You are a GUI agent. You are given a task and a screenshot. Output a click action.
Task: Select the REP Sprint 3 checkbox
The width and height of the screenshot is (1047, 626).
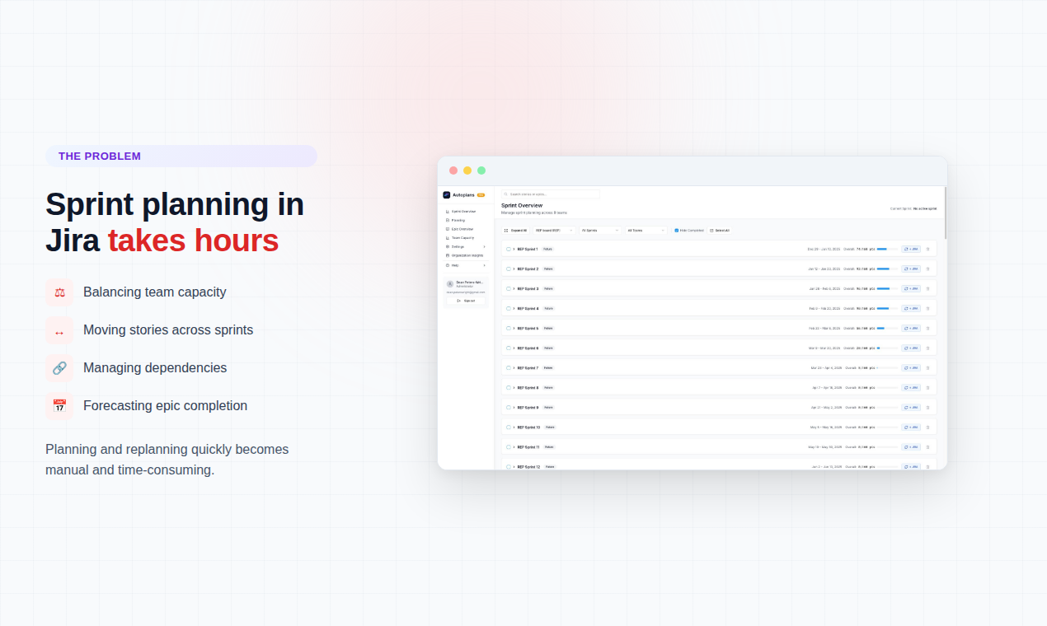click(x=509, y=288)
